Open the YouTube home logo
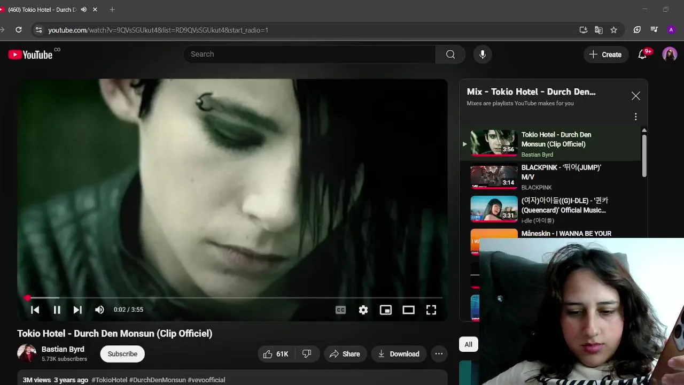Screen dimensions: 684x385 coord(30,55)
